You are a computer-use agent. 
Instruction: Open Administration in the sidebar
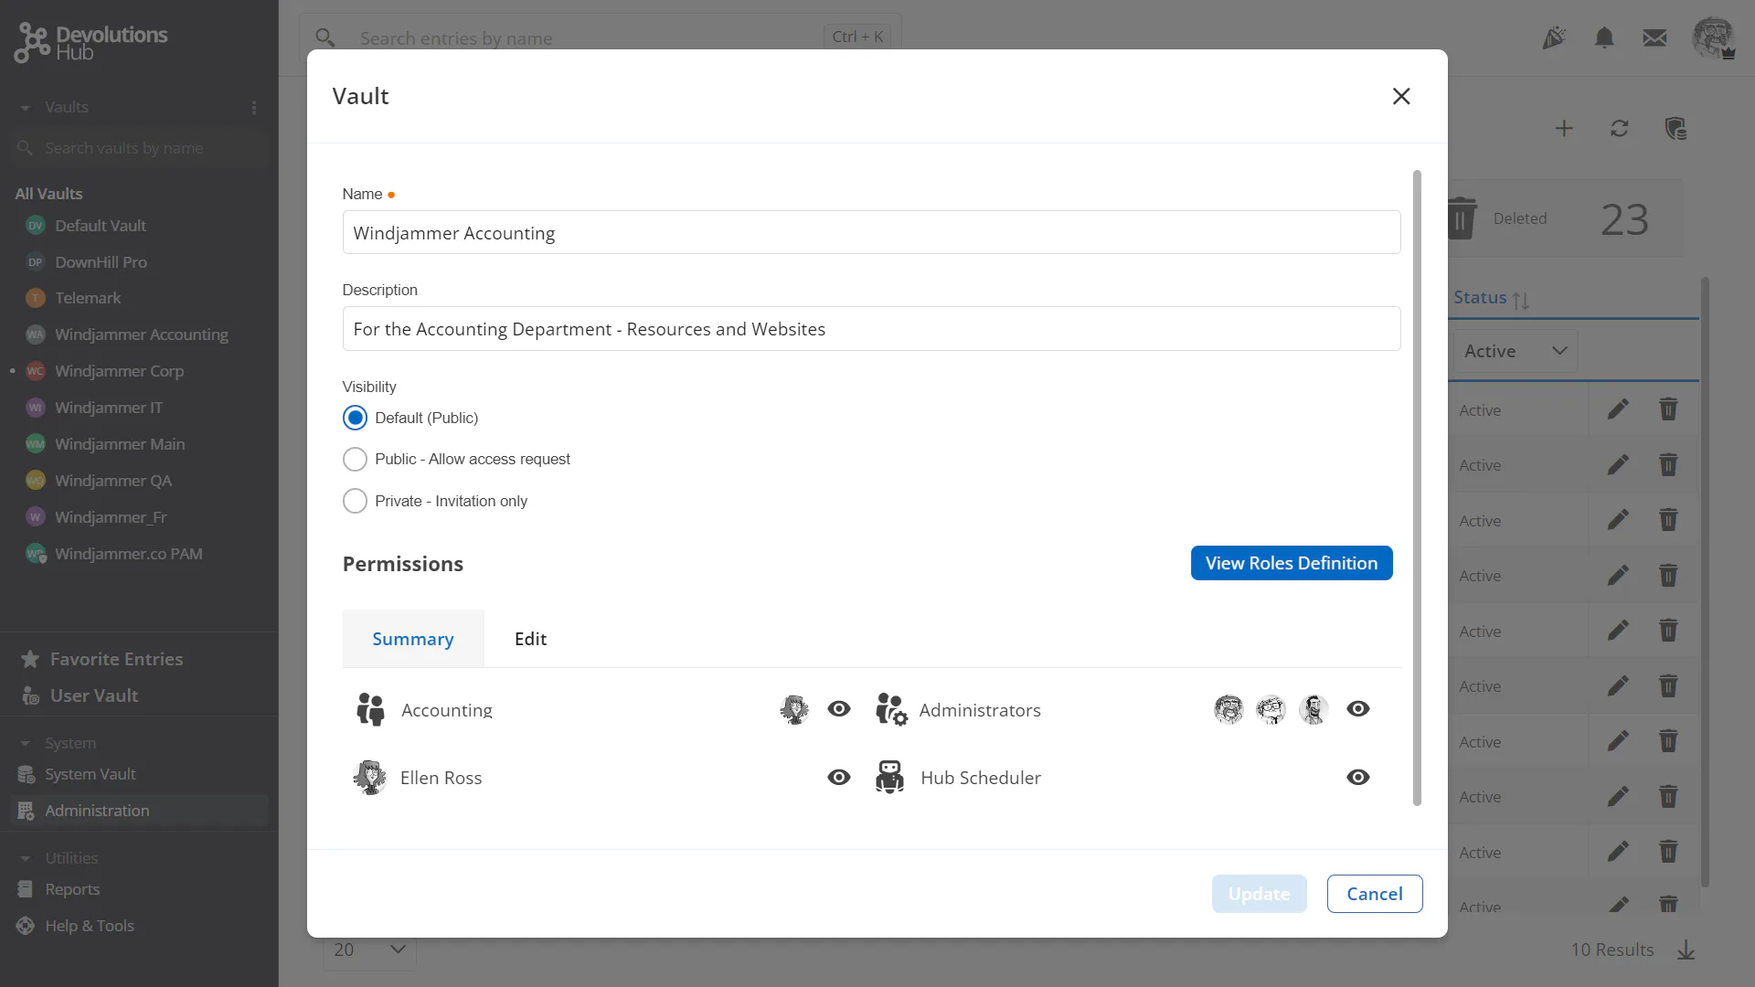[x=139, y=811]
